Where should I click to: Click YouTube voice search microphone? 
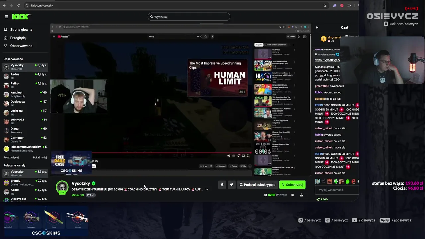point(212,37)
